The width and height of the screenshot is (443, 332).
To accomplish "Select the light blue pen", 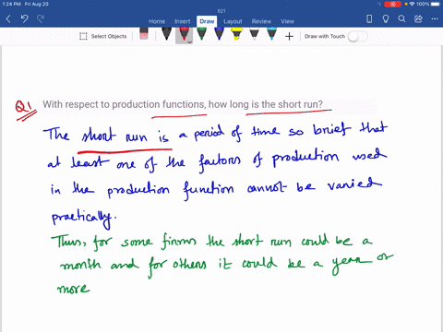I will click(271, 34).
